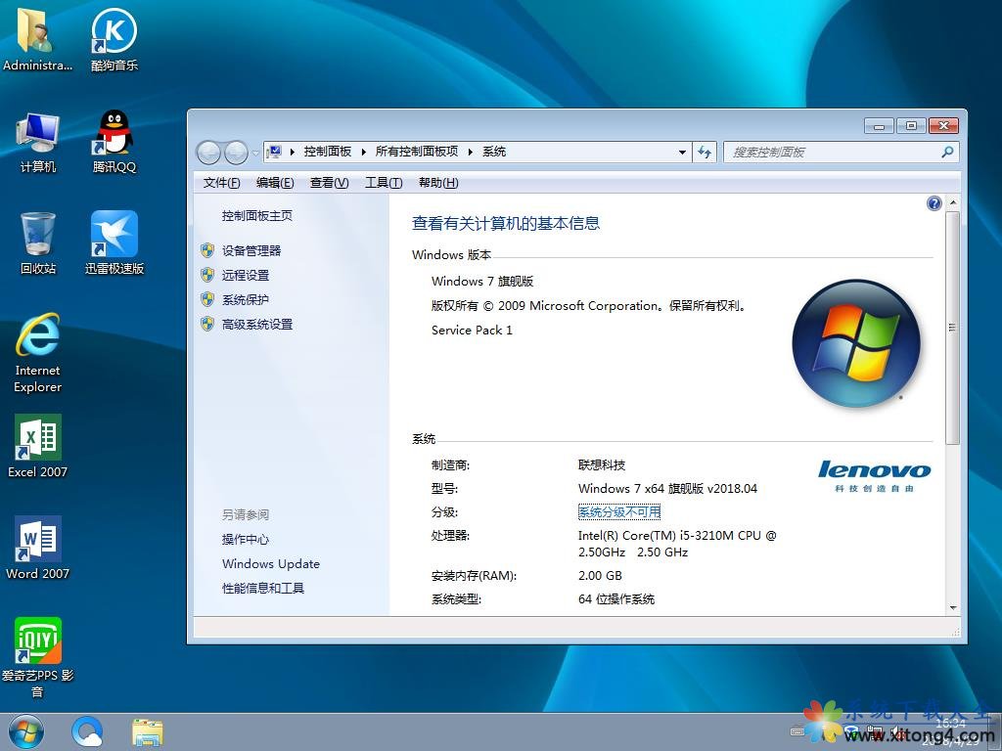Image resolution: width=1002 pixels, height=751 pixels.
Task: Open the 工具(T) menu
Action: [x=384, y=183]
